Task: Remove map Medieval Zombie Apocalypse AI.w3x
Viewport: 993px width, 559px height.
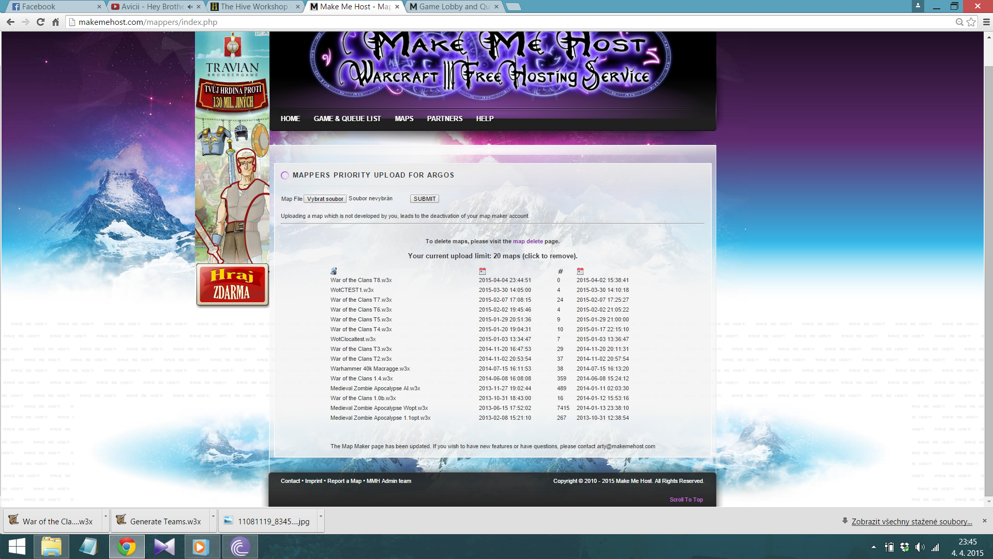Action: tap(375, 388)
